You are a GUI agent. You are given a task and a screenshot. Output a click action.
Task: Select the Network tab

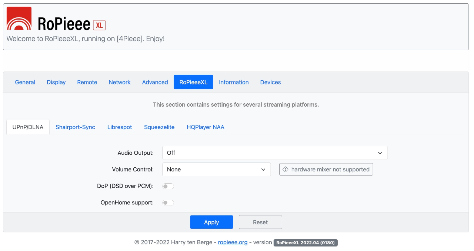120,82
